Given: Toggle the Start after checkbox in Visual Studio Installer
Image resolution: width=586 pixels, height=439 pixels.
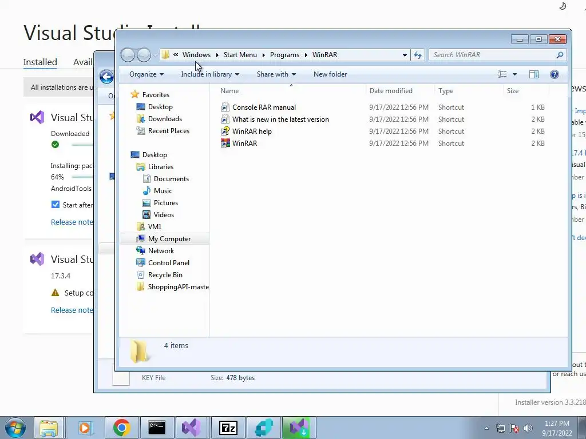Looking at the screenshot, I should point(56,205).
